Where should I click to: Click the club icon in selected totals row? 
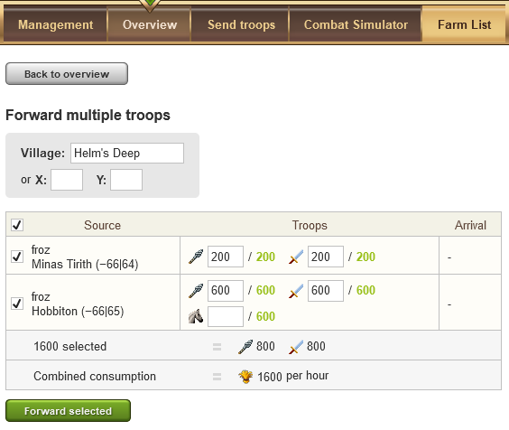tap(245, 347)
